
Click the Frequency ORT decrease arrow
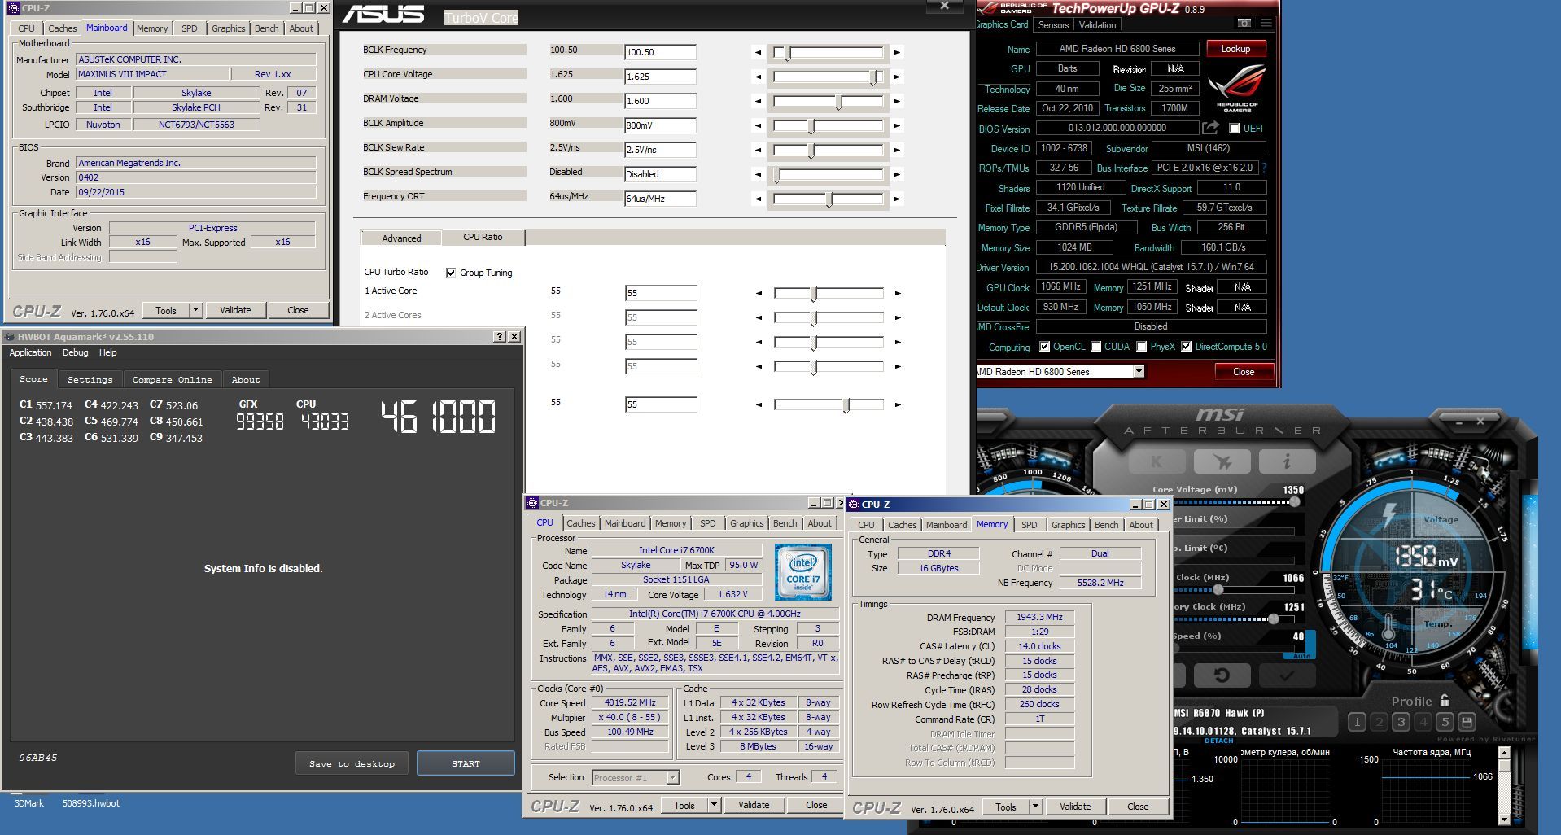pos(759,199)
